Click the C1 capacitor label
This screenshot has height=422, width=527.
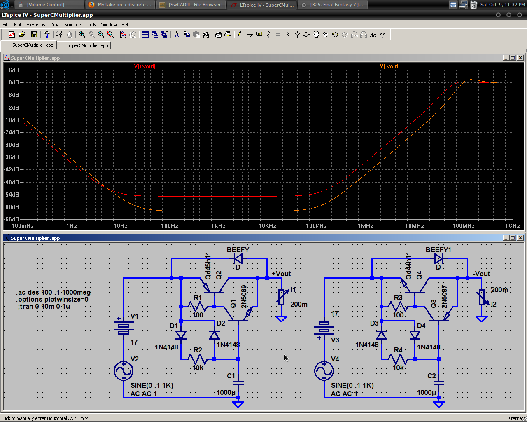[231, 376]
